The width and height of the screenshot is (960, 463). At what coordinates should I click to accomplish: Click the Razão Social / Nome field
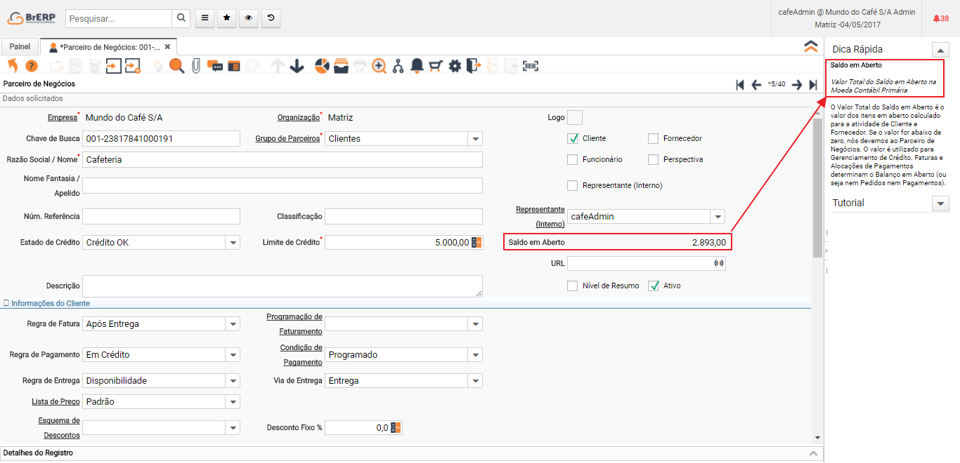(x=282, y=160)
